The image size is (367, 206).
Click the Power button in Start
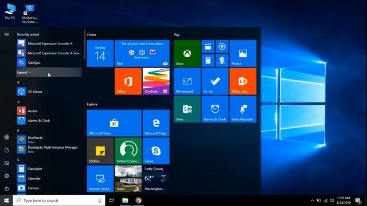tap(6, 189)
